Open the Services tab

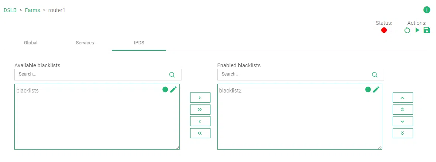point(85,43)
